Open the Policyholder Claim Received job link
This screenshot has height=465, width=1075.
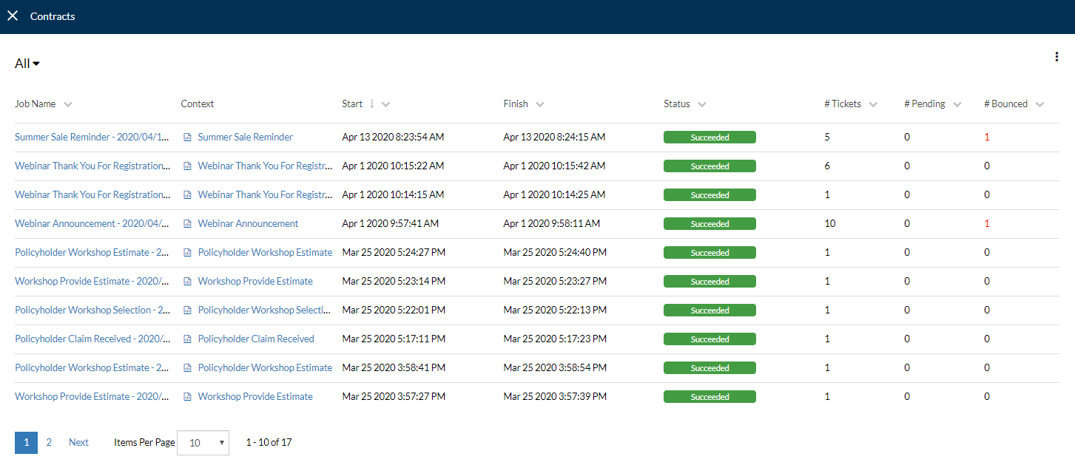point(92,339)
